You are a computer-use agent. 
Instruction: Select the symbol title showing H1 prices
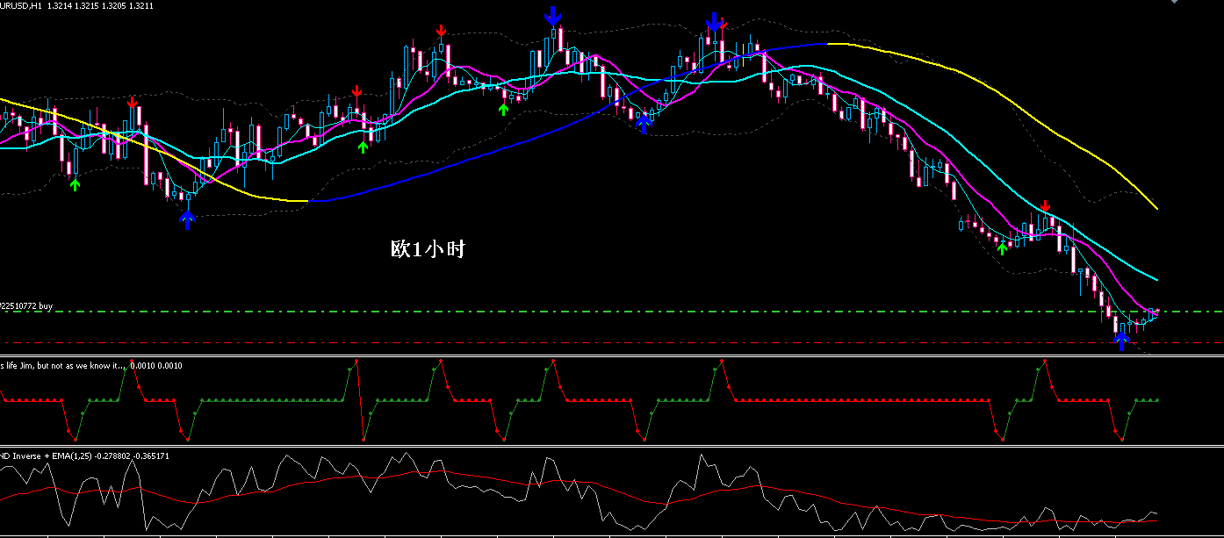click(77, 6)
